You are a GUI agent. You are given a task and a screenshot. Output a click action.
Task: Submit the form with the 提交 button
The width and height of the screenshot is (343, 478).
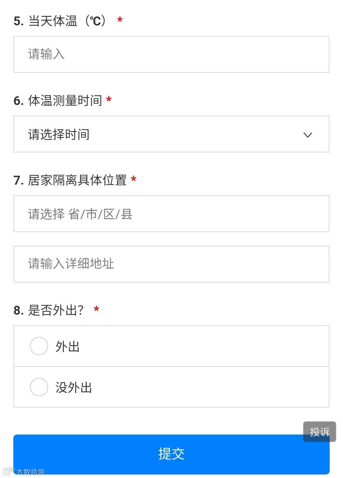(x=171, y=454)
